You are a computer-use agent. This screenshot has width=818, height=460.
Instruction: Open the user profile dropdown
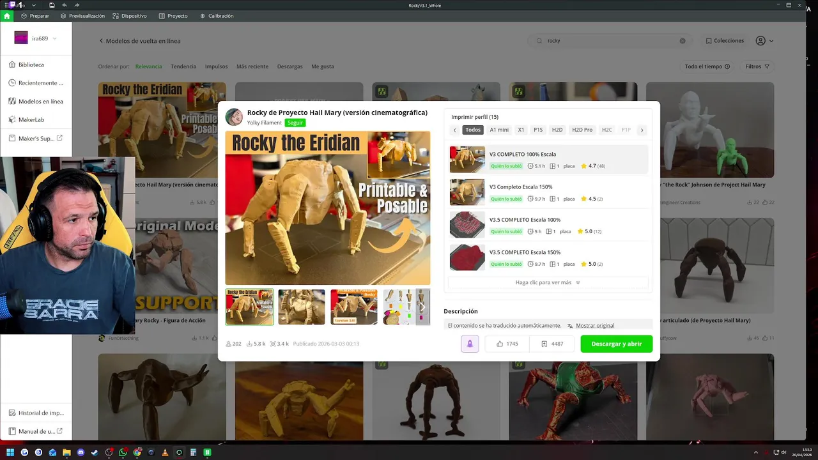click(x=764, y=41)
